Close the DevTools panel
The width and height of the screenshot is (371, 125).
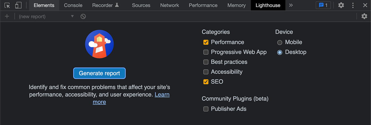point(365,5)
